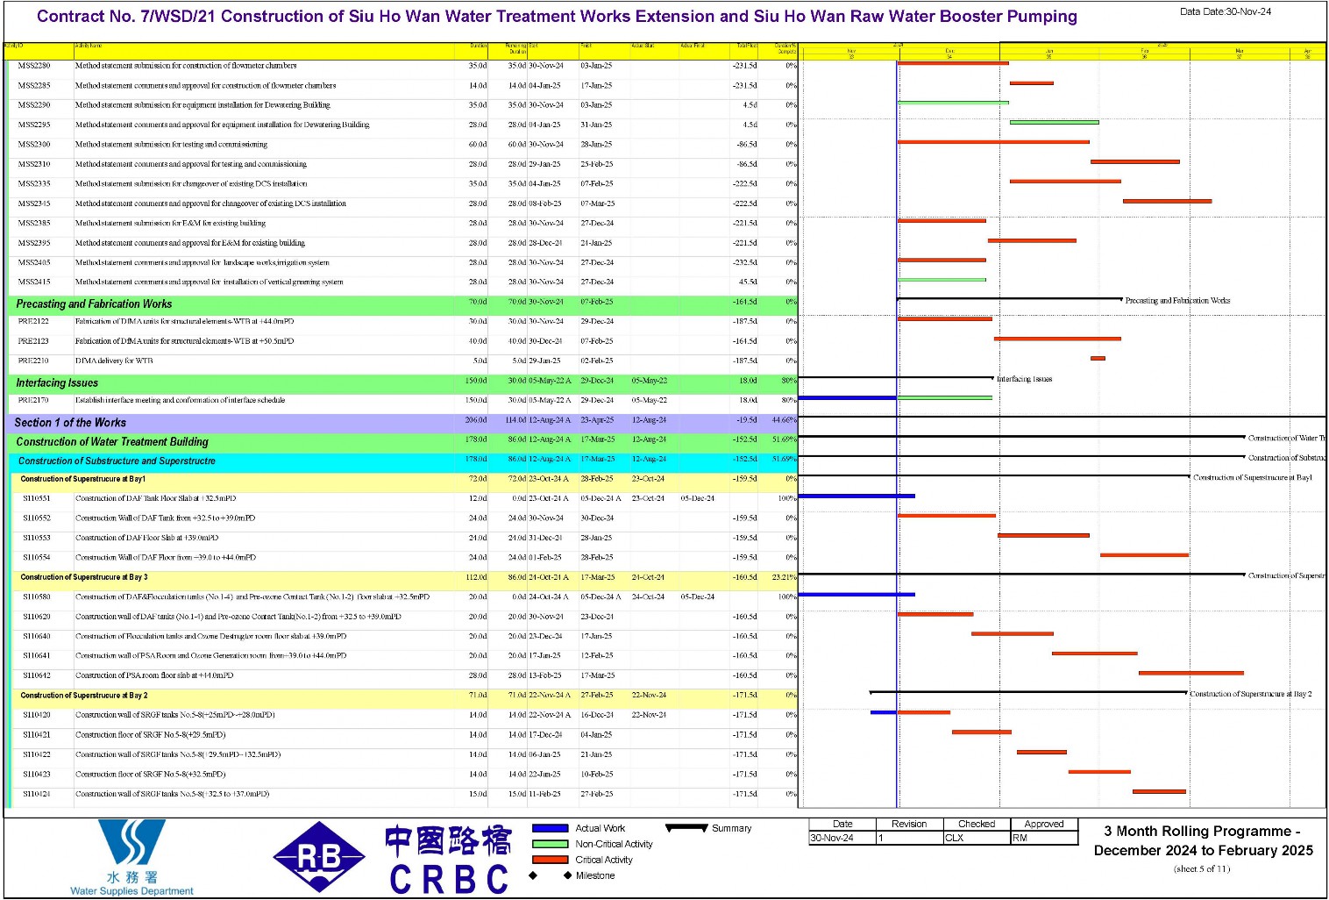Select activity ID S110620

37,618
